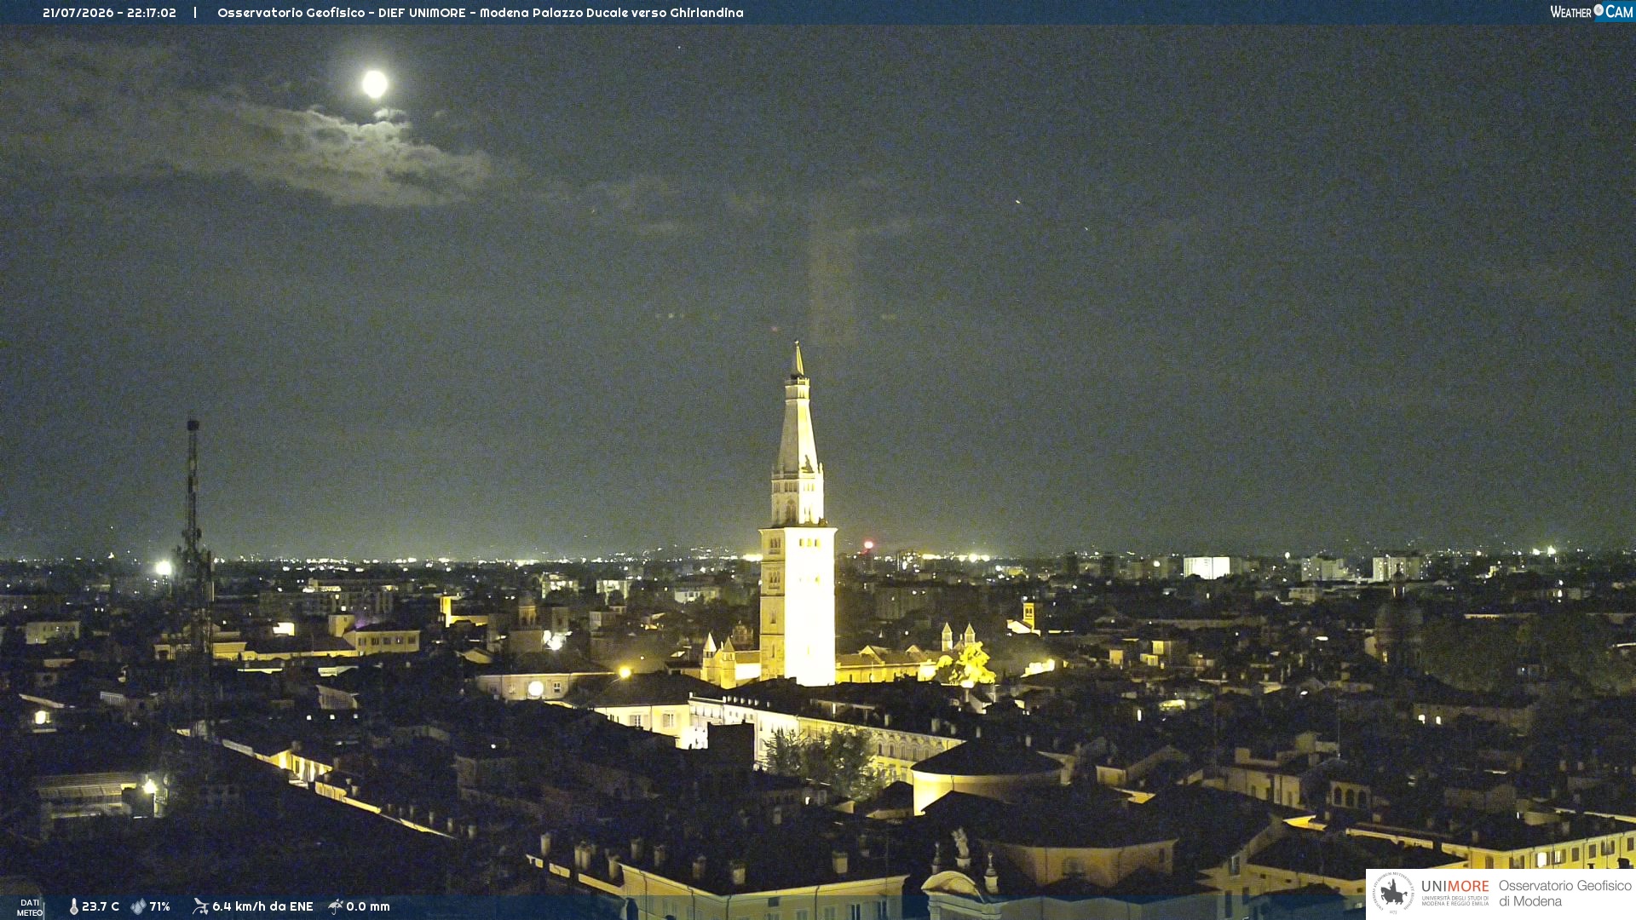
Task: Select the 0.0 mm rainfall value
Action: 368,906
